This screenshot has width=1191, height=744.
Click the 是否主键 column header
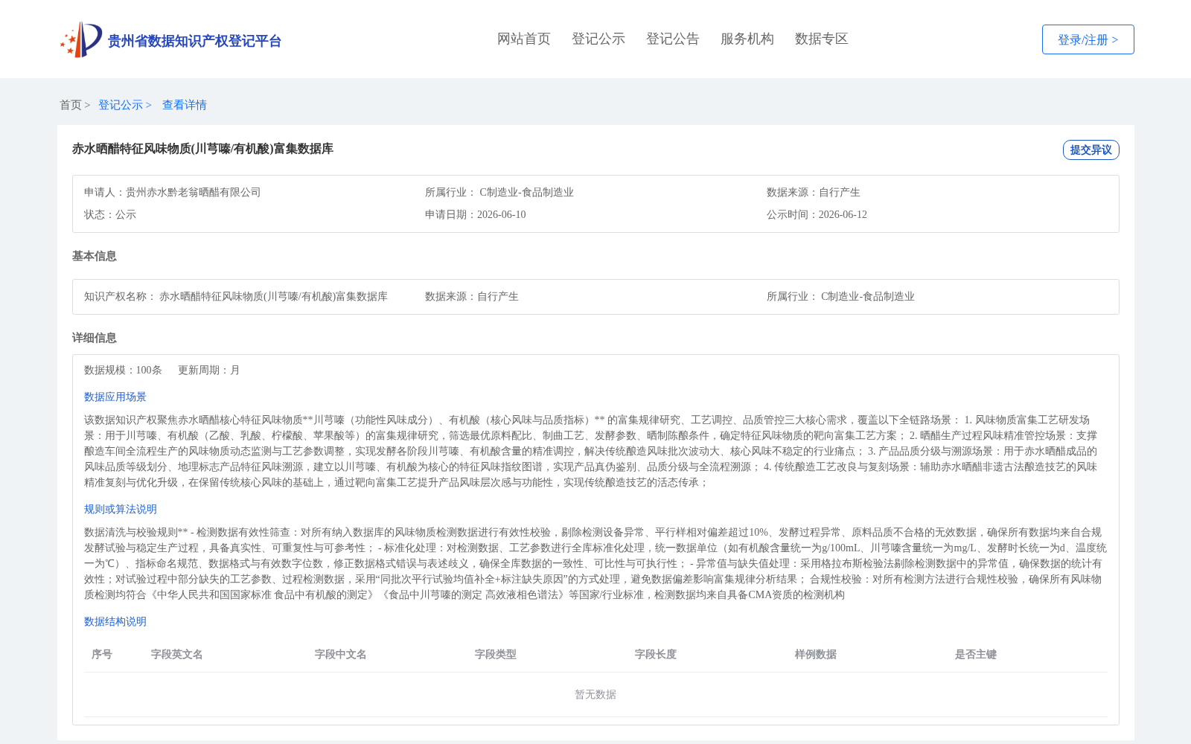[x=976, y=654]
